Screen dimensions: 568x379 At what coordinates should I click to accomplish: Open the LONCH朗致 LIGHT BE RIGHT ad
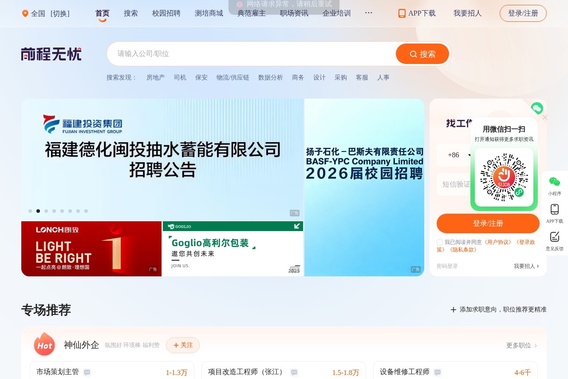(x=91, y=249)
